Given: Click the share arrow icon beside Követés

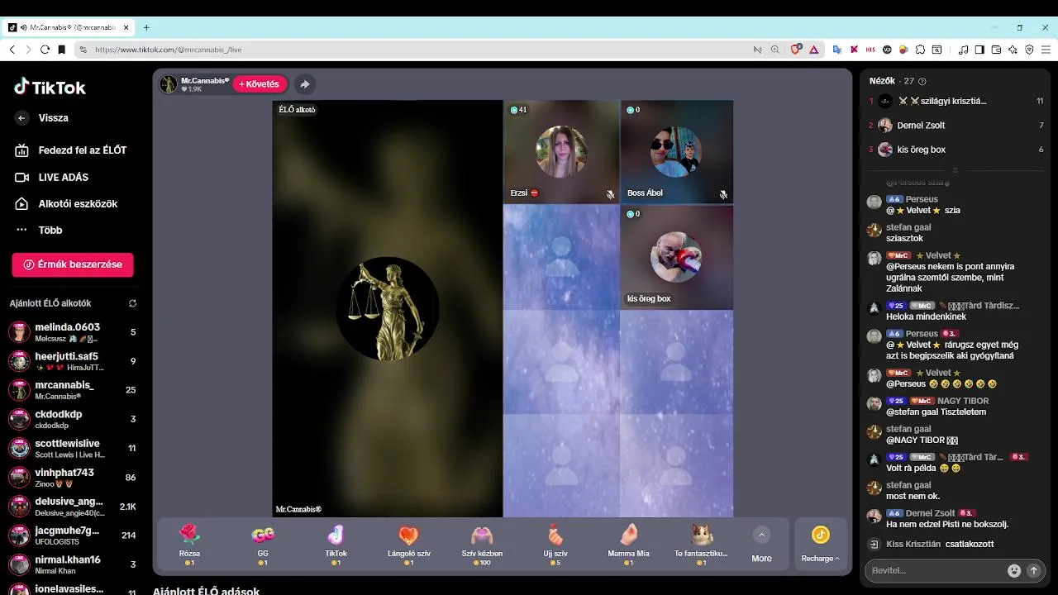Looking at the screenshot, I should [305, 84].
